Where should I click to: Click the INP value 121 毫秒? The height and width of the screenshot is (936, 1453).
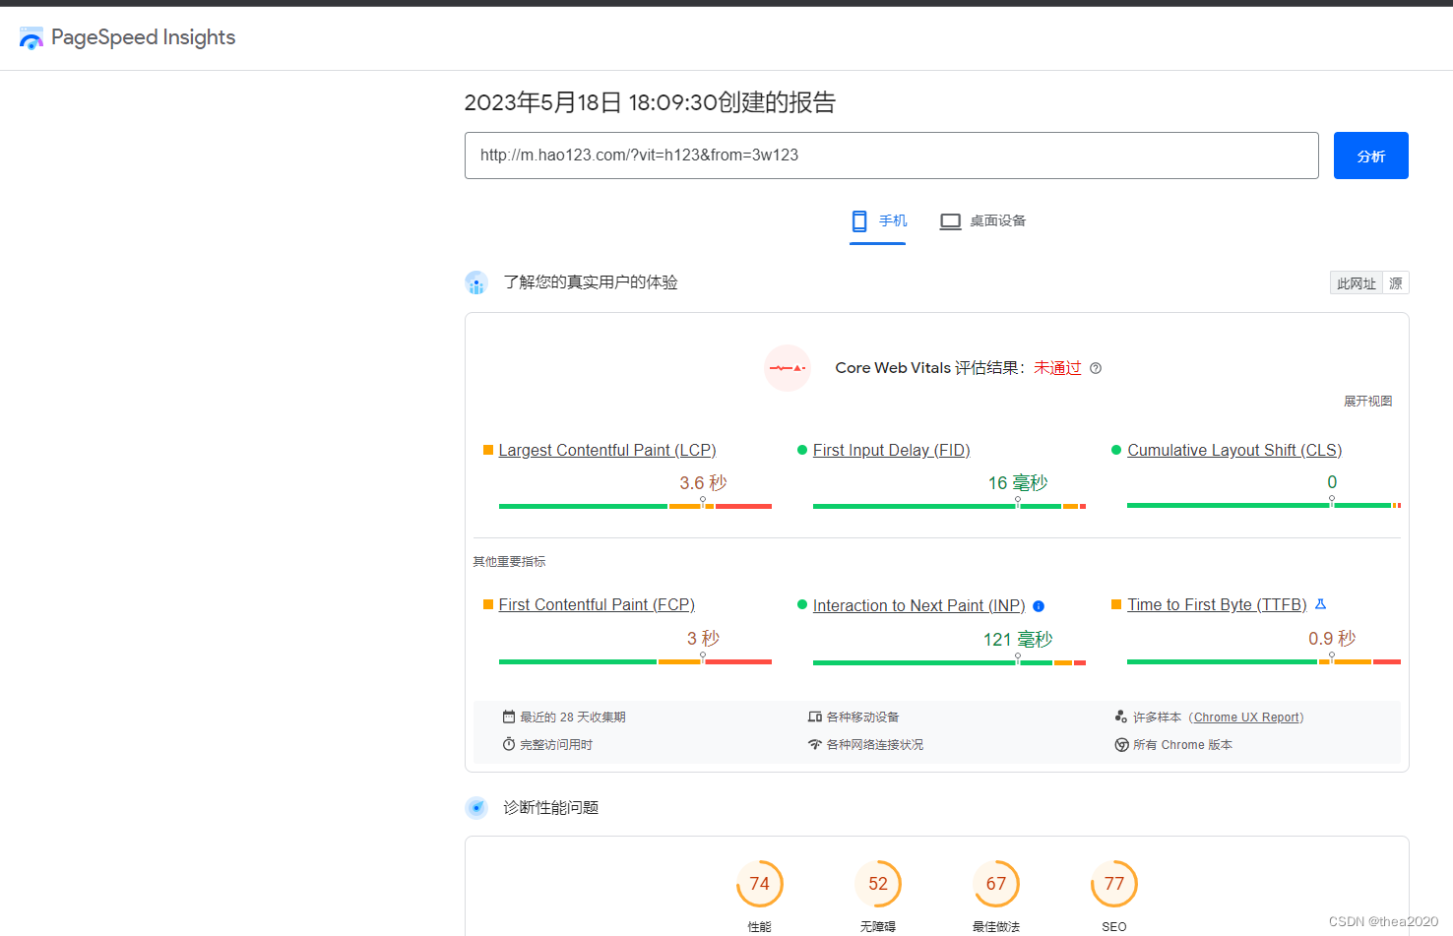pos(1018,640)
